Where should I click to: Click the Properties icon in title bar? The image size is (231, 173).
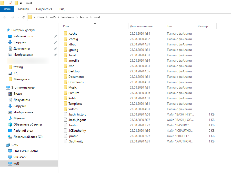tap(11, 3)
